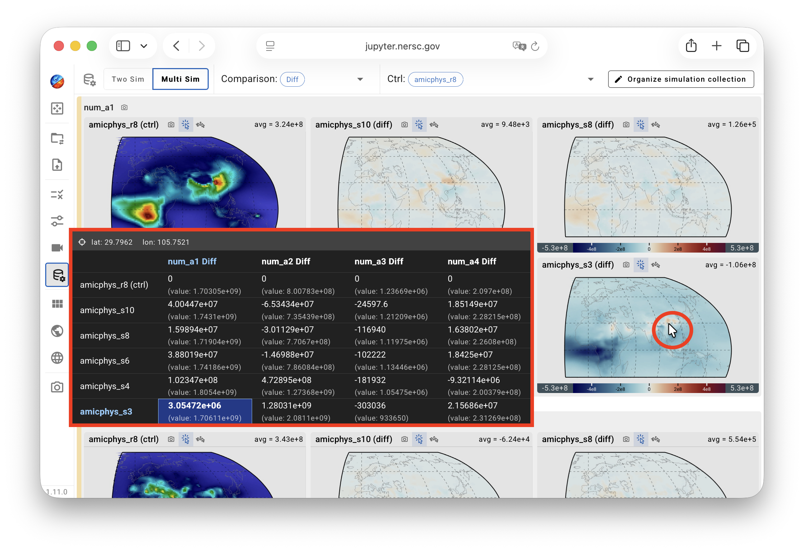804x551 pixels.
Task: Click the amicphys_s8 (diff) map with avg 1.26e+5
Action: click(648, 187)
